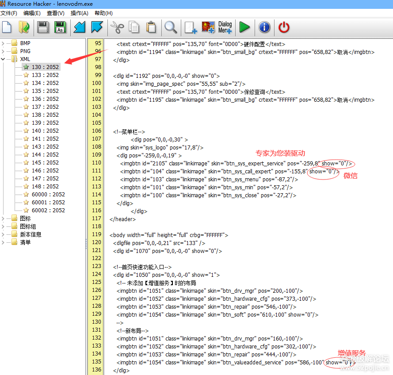Expand the 图标组 folder node
Screen dimensions: 393x375
pyautogui.click(x=3, y=226)
